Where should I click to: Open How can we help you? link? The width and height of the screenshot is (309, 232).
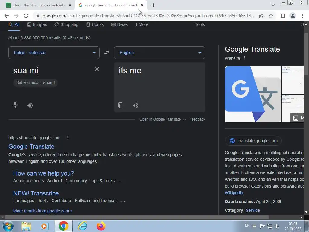click(x=43, y=173)
